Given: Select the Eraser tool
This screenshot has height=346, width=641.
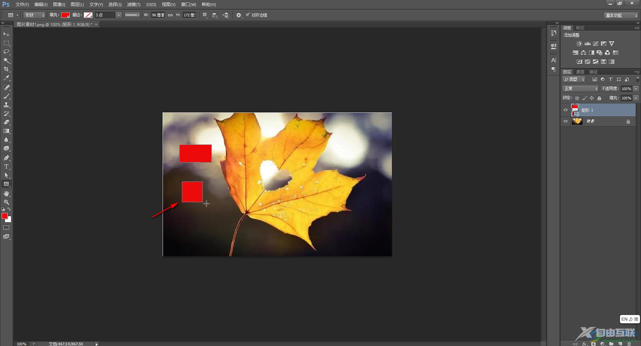Looking at the screenshot, I should coord(6,122).
